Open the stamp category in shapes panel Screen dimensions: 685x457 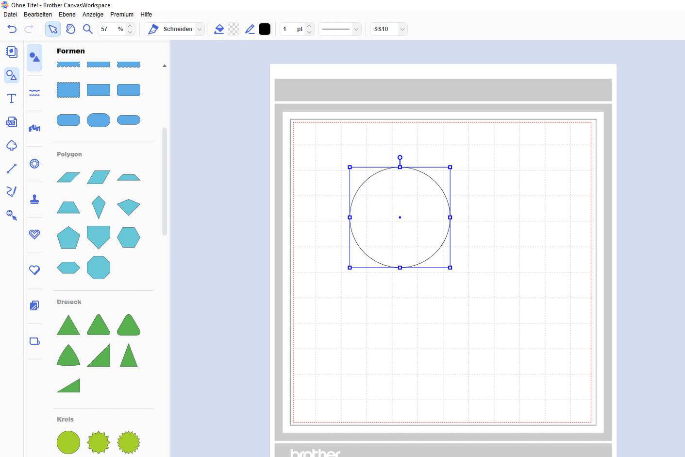click(34, 199)
